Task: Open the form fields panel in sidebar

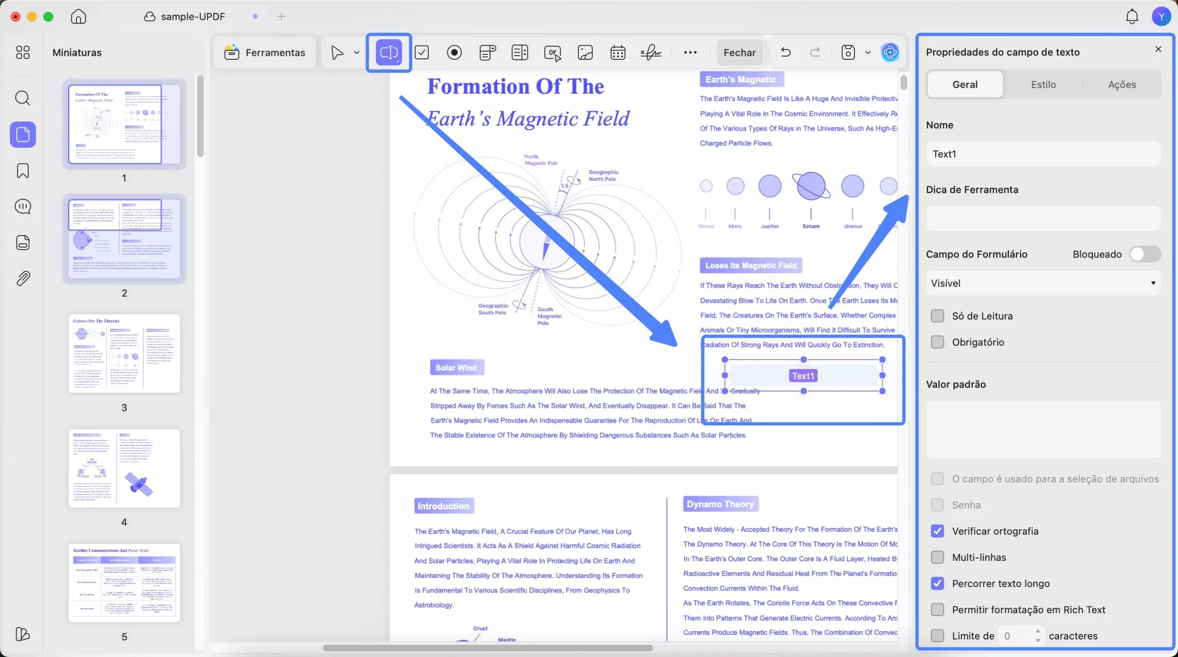Action: pos(23,242)
